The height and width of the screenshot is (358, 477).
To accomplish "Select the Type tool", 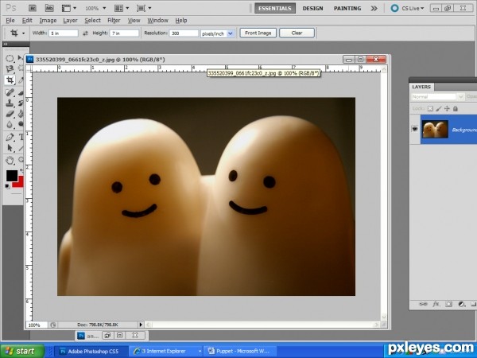I will 21,137.
